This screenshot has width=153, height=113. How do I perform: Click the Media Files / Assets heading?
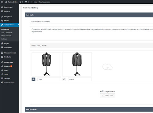pyautogui.click(x=39, y=46)
